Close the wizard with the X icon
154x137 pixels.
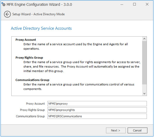[147, 4]
